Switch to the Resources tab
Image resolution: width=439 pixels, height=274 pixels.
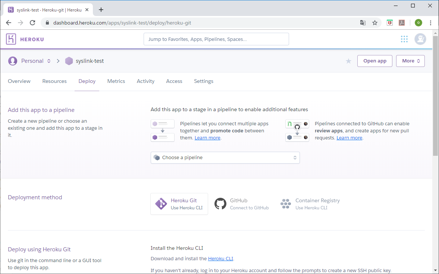[x=54, y=81]
